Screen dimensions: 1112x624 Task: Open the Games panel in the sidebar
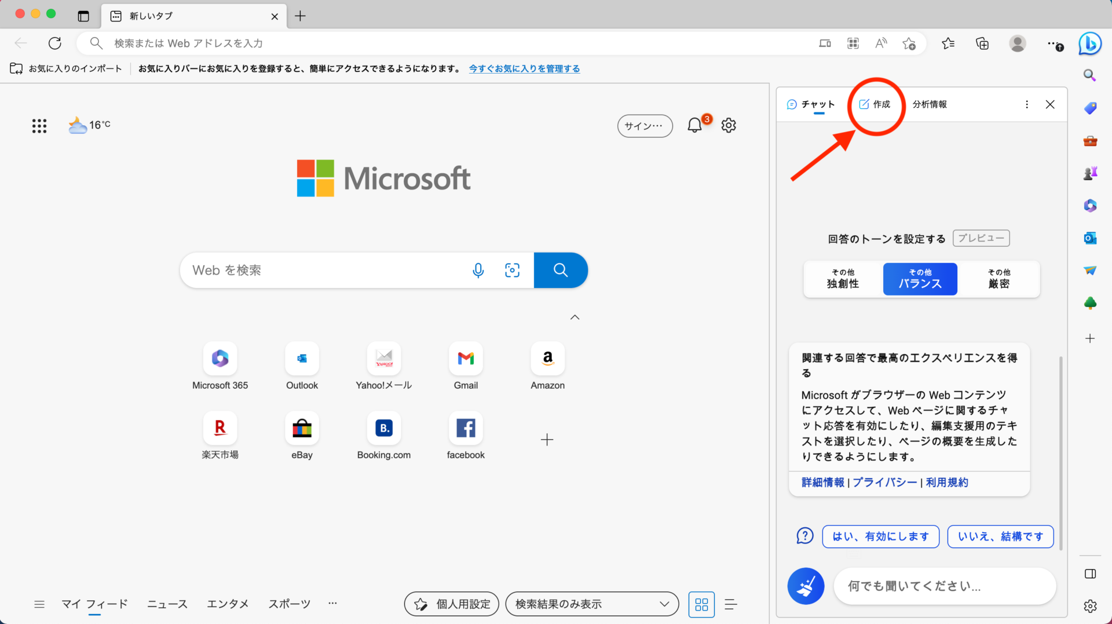pos(1089,172)
